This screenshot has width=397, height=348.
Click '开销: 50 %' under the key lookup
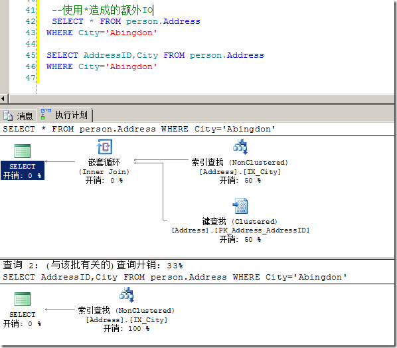tap(240, 239)
